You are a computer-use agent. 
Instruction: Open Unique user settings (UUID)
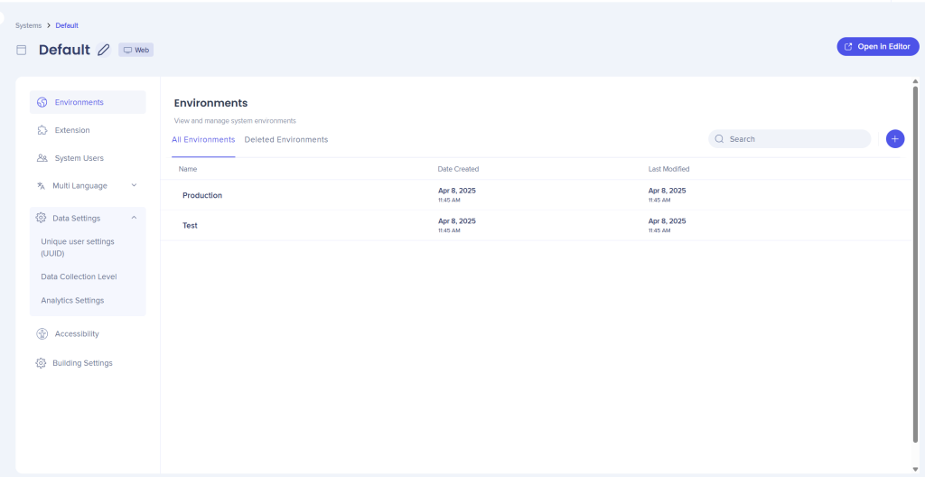point(78,248)
